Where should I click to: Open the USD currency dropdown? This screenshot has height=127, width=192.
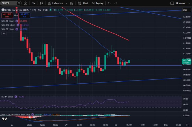pos(187,10)
